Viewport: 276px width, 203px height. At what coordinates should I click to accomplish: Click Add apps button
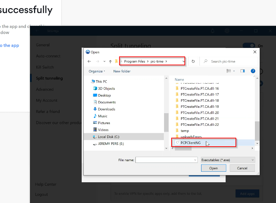click(247, 193)
